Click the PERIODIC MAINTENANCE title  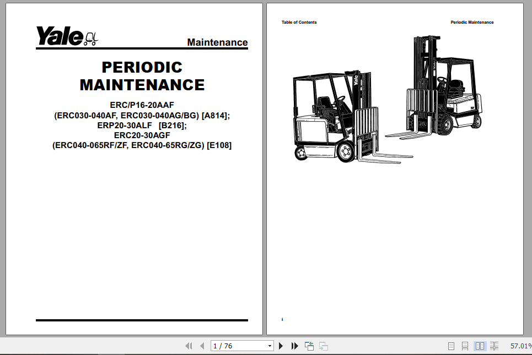click(x=142, y=76)
